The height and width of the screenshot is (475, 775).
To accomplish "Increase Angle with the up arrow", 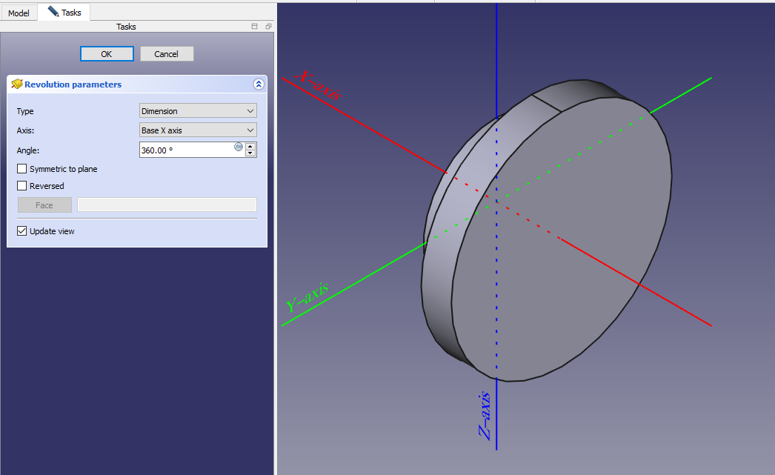I will click(250, 146).
